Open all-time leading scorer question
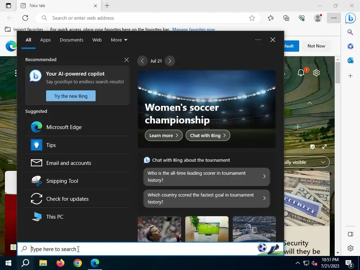 (207, 176)
